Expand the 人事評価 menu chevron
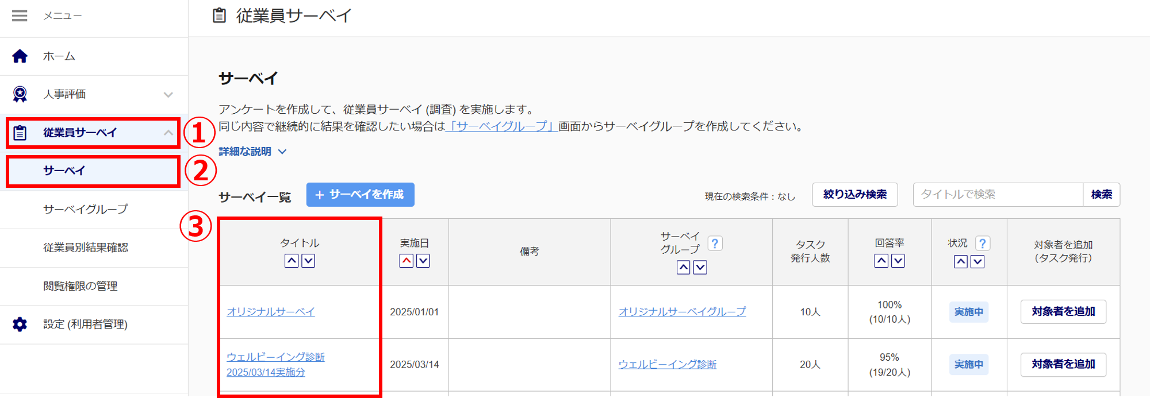This screenshot has height=398, width=1150. (168, 95)
